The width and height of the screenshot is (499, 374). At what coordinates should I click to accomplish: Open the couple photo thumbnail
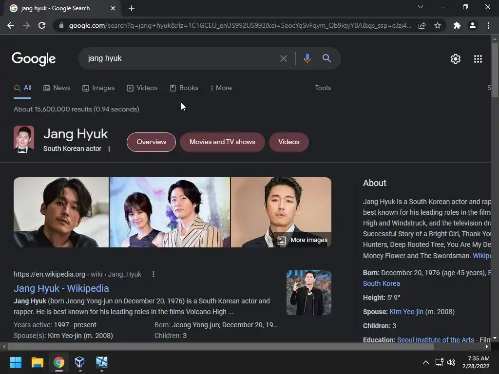[170, 212]
